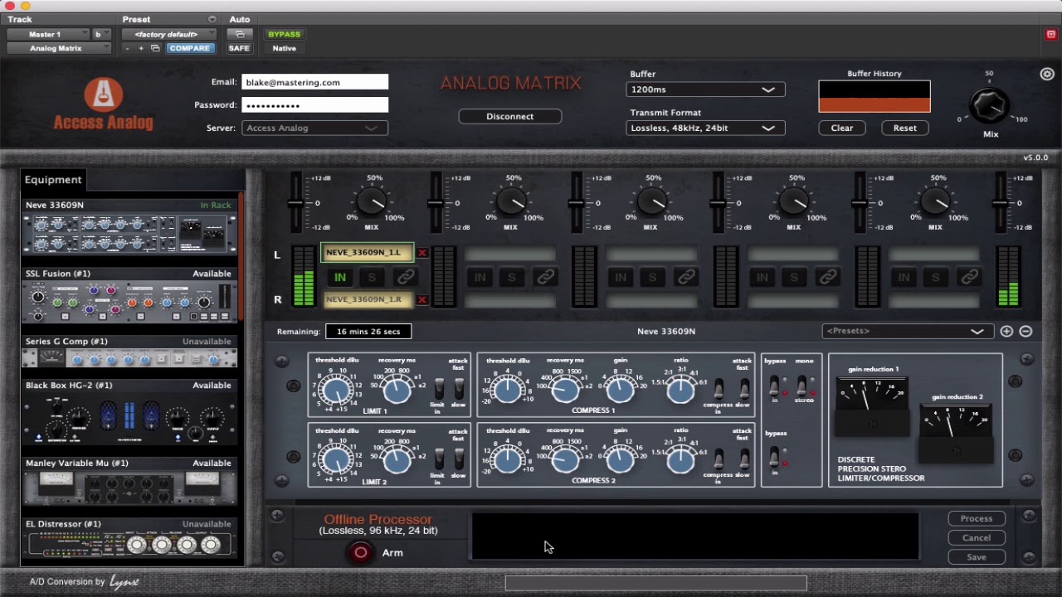
Task: Open the Server Access Analog dropdown
Action: click(x=314, y=128)
